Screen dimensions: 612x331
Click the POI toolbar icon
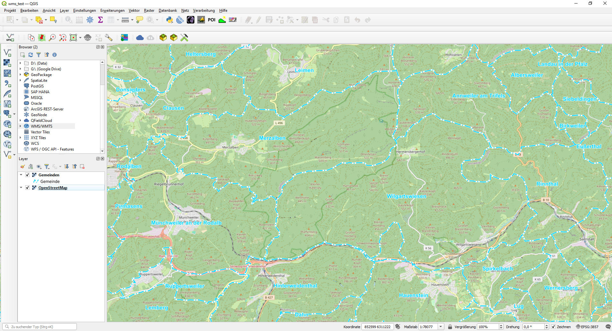(x=212, y=20)
